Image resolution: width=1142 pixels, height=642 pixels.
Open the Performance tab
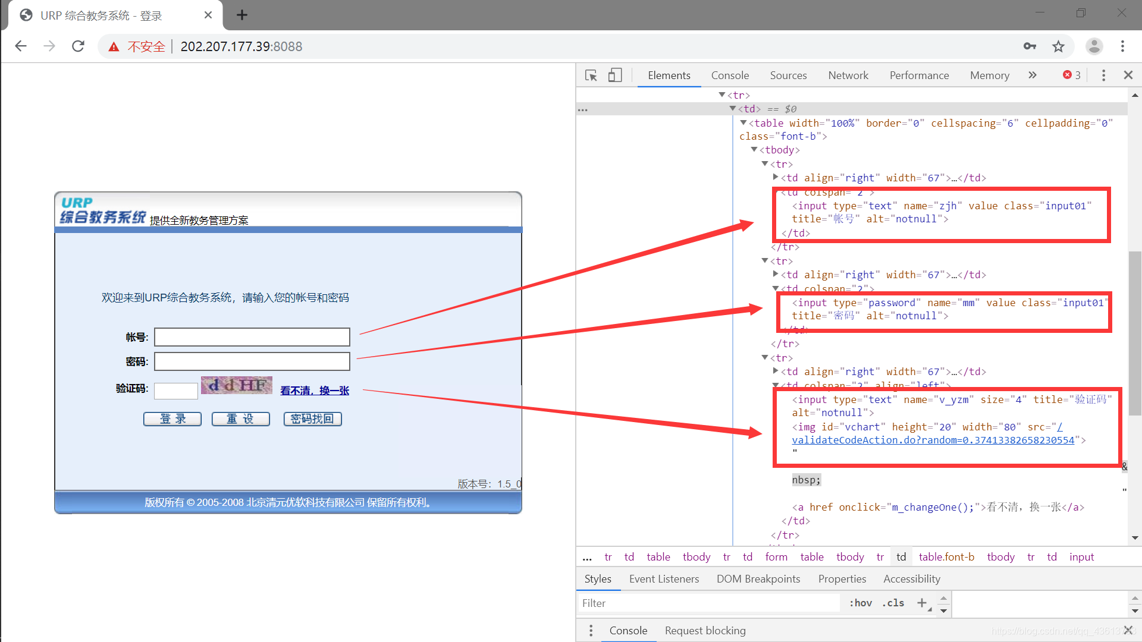[x=919, y=75]
